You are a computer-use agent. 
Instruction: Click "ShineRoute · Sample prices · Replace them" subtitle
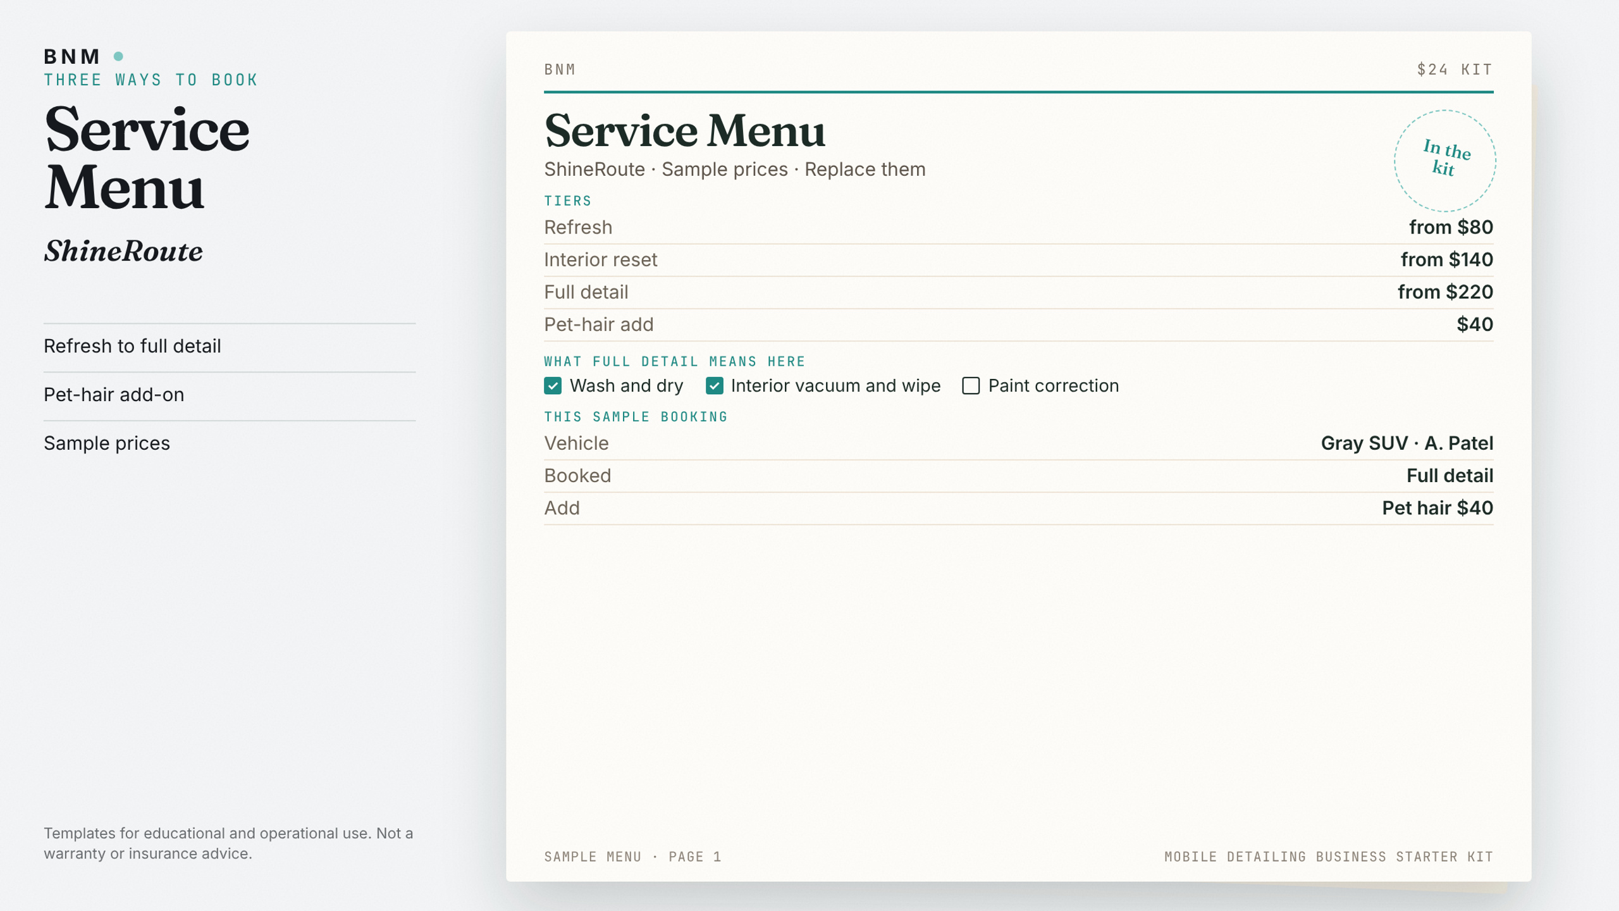[734, 170]
